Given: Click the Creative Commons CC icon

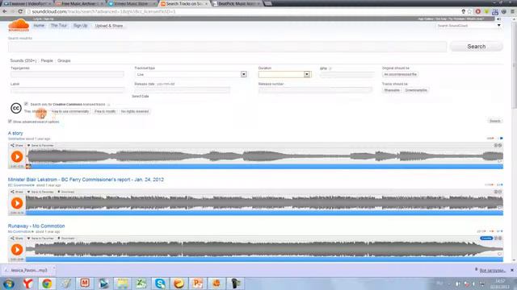Looking at the screenshot, I should [x=16, y=108].
